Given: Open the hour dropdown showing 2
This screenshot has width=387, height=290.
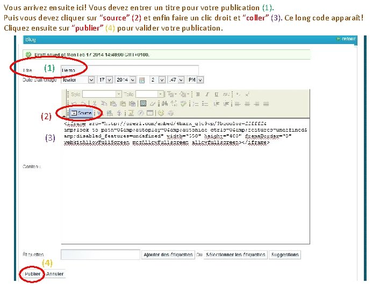Looking at the screenshot, I should click(x=157, y=80).
